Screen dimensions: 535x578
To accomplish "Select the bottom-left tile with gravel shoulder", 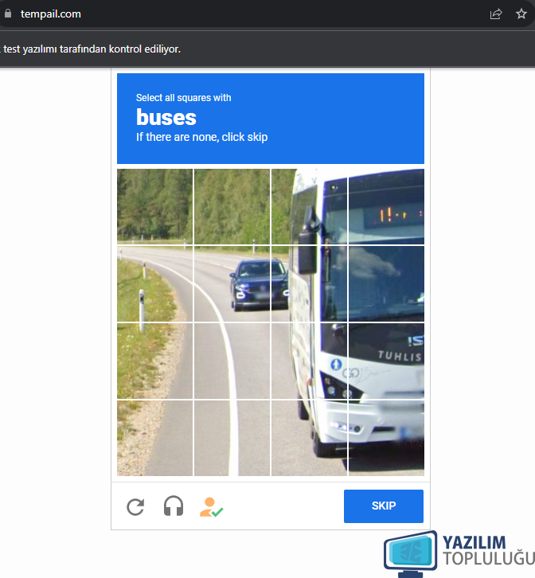I will pos(155,438).
